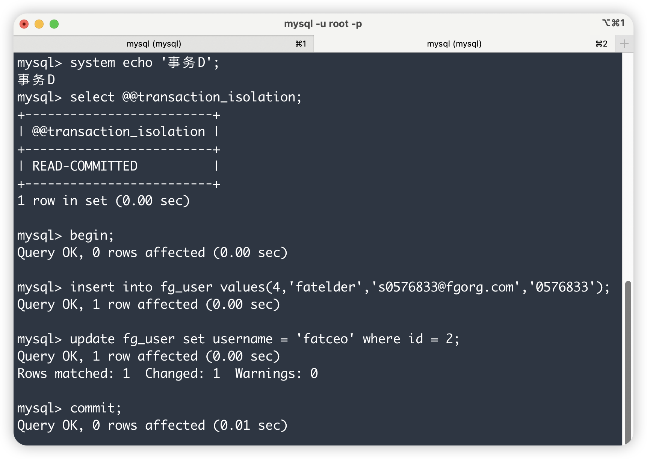Click the 'begin;' command line
This screenshot has height=459, width=647.
pyautogui.click(x=92, y=236)
